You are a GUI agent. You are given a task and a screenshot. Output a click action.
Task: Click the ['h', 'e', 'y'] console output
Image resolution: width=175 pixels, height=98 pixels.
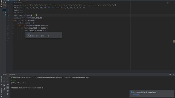(x=18, y=83)
